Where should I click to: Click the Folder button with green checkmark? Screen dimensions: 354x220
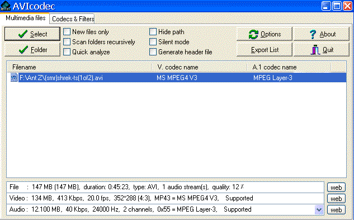(x=32, y=49)
